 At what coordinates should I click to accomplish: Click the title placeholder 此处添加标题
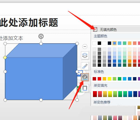click(29, 22)
